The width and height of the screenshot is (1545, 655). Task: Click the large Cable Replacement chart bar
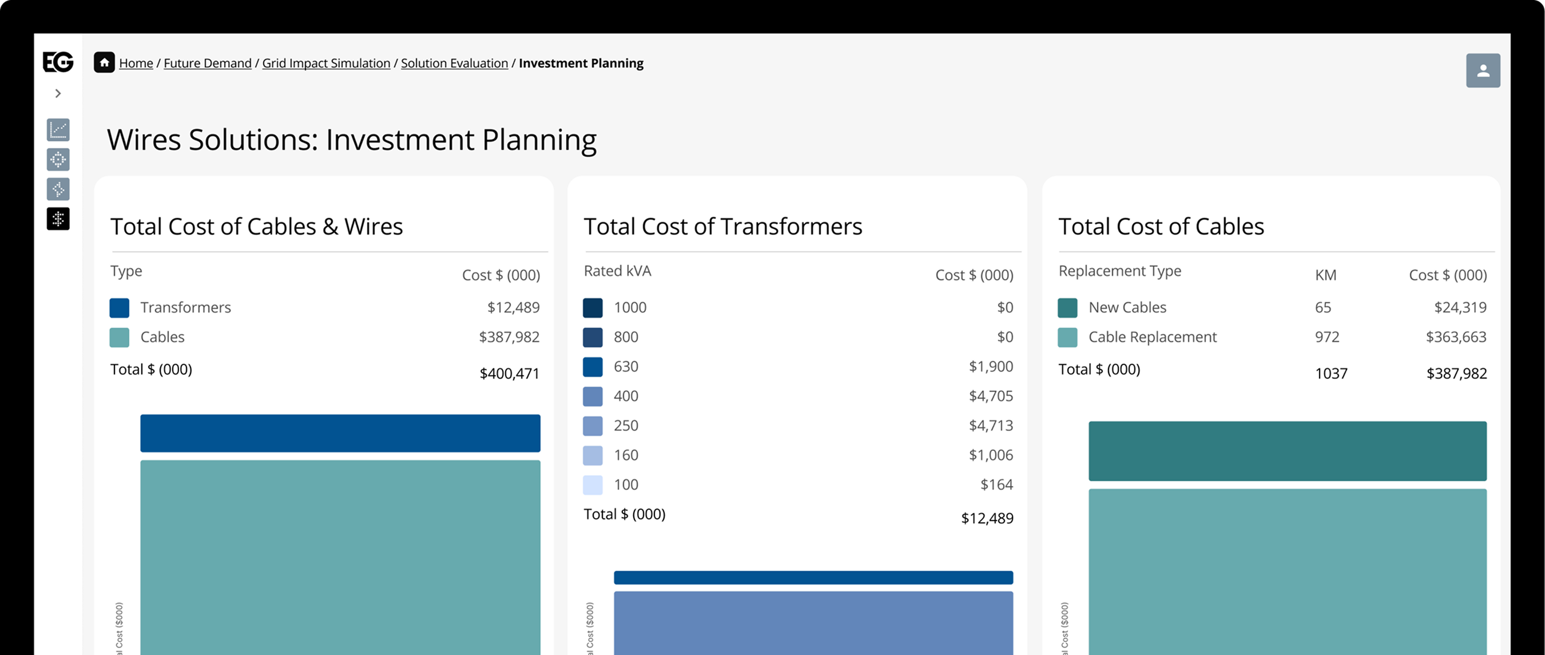click(1288, 571)
